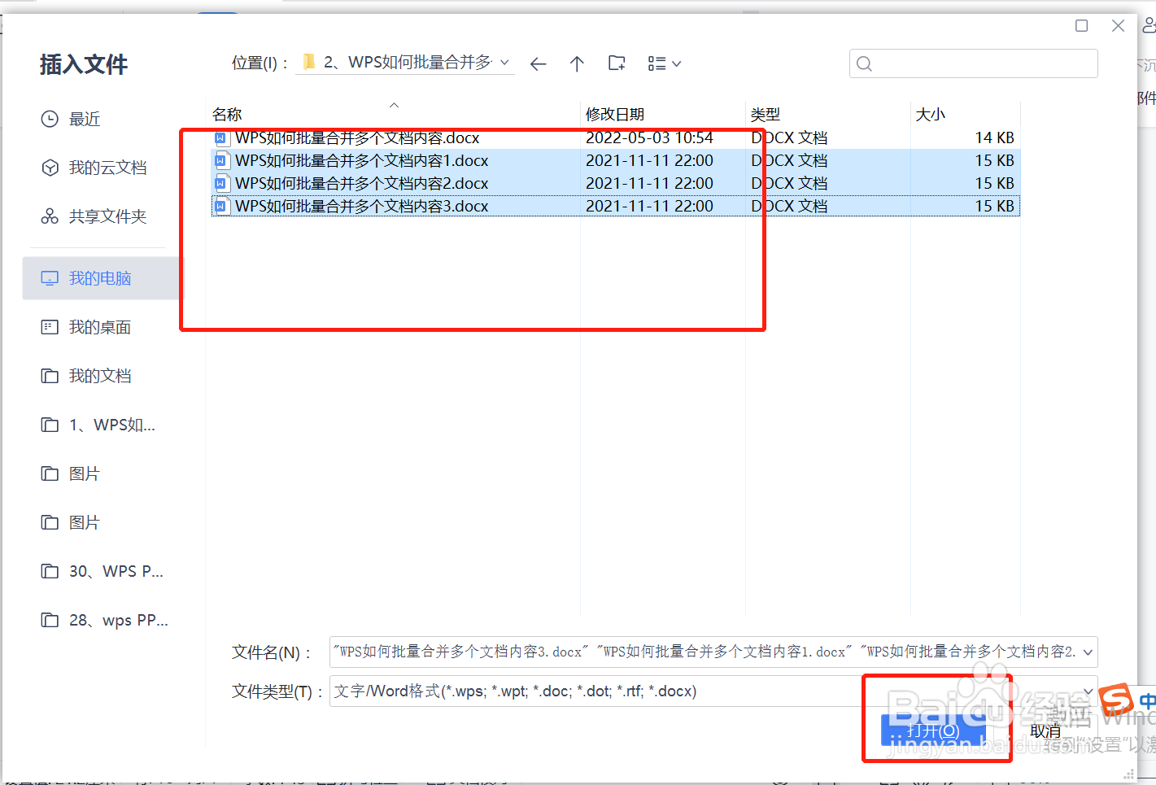This screenshot has height=785, width=1156.
Task: Go back using the left arrow
Action: click(538, 63)
